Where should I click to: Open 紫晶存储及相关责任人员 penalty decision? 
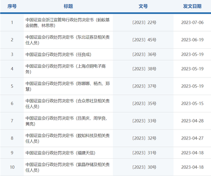pyautogui.click(x=68, y=167)
